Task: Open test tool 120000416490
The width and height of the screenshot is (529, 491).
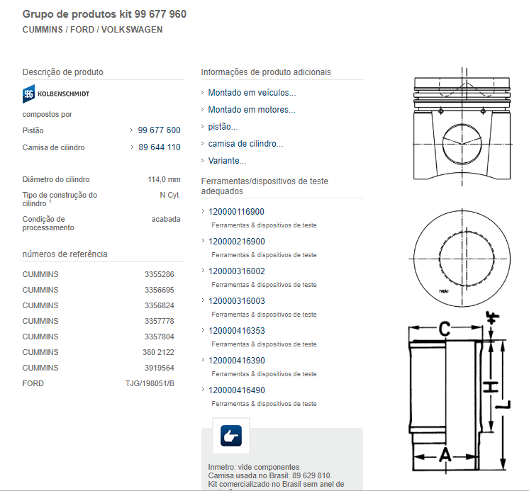Action: [x=236, y=390]
